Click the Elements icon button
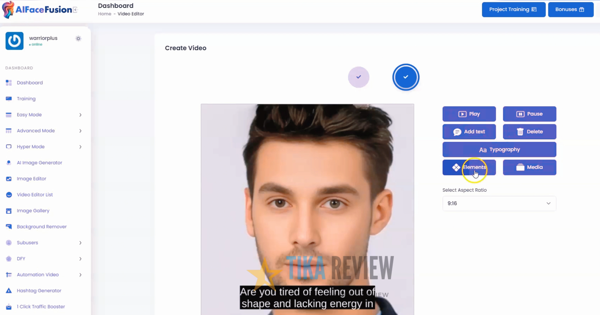 pos(456,167)
